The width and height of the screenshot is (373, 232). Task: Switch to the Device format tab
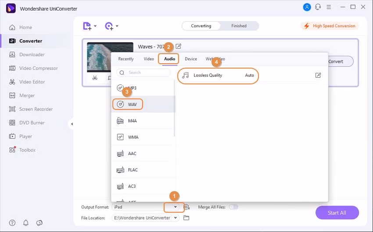coord(191,59)
